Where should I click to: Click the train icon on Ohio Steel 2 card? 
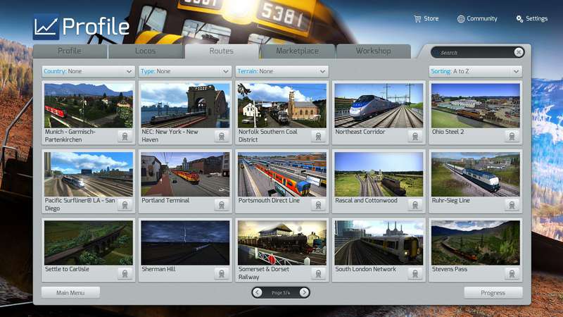[512, 137]
